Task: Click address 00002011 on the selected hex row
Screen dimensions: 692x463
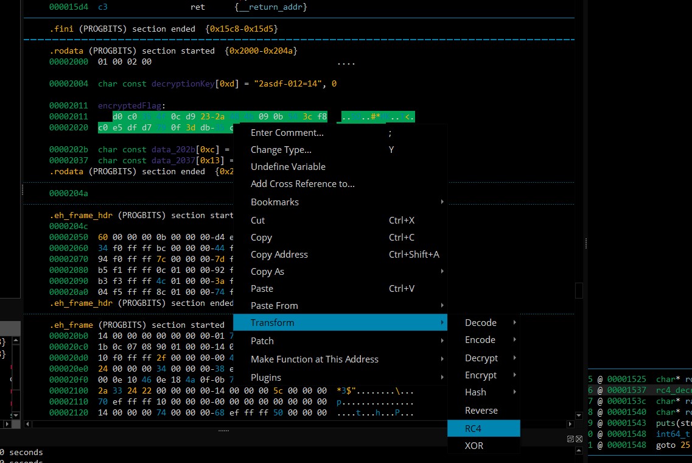Action: (x=68, y=116)
